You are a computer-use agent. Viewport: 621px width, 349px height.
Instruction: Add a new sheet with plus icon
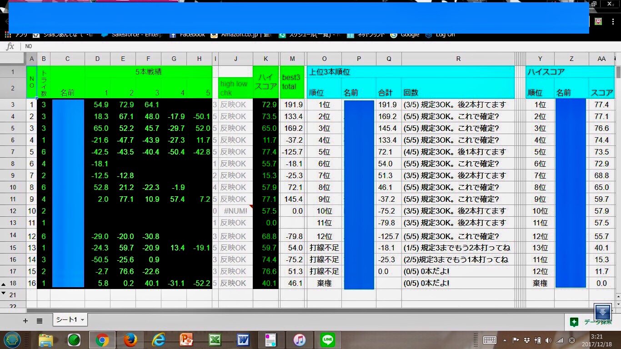pos(25,321)
